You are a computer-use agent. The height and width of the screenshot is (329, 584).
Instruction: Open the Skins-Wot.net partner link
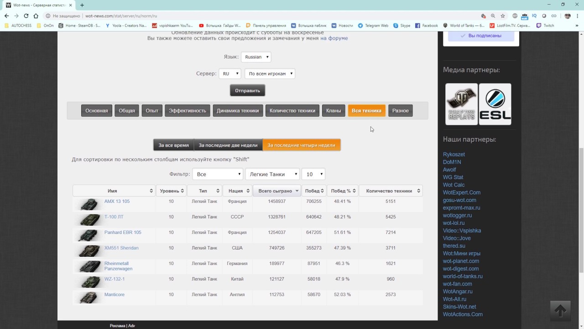pos(459,307)
